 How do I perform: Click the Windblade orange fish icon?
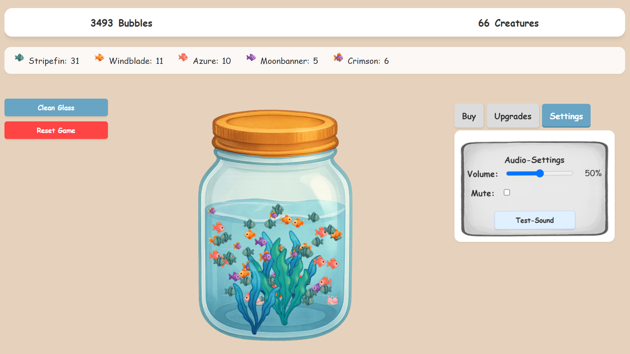[x=99, y=58]
